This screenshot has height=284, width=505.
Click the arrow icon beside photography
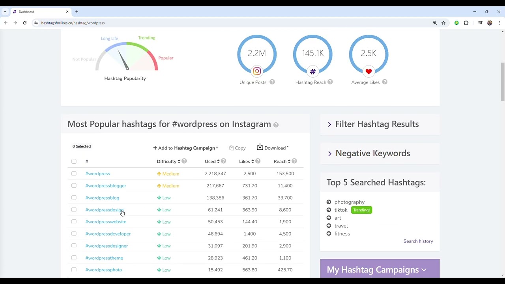329,202
